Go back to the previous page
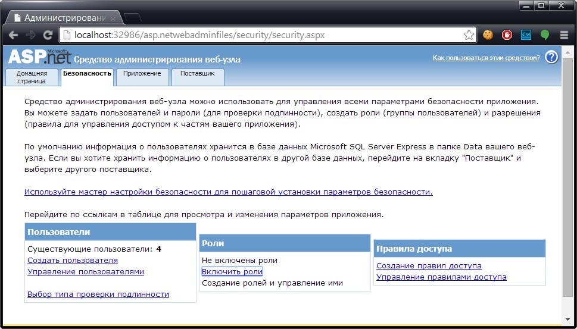The image size is (577, 329). (x=13, y=35)
